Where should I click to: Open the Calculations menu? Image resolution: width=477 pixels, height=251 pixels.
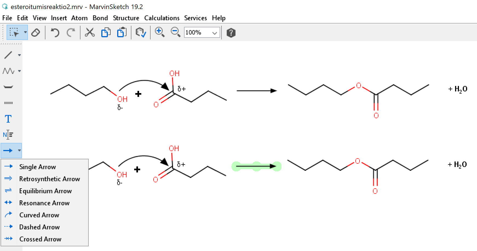(162, 18)
